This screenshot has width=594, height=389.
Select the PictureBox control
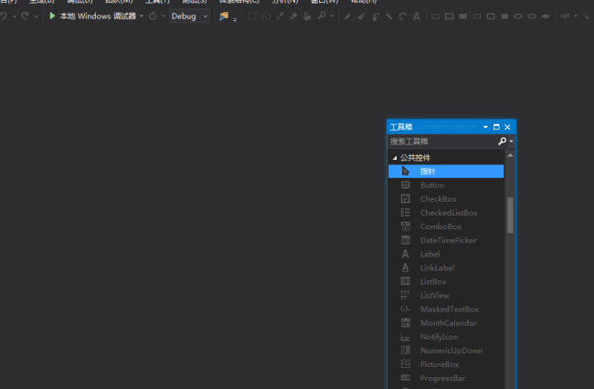[x=439, y=364]
